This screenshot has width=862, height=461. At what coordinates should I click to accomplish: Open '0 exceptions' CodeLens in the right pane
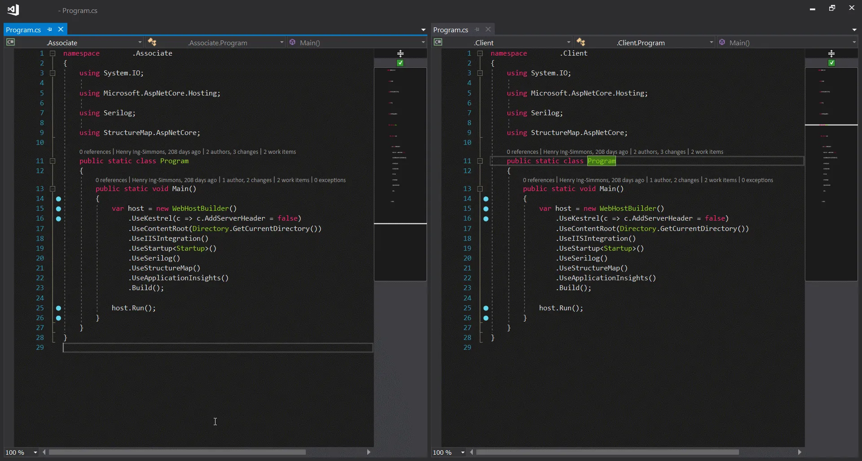[x=757, y=180]
